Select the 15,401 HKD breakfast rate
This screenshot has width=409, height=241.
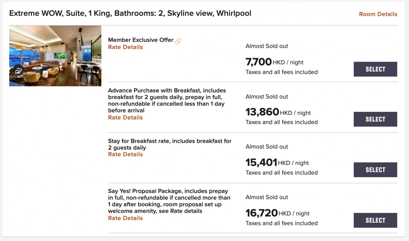375,170
